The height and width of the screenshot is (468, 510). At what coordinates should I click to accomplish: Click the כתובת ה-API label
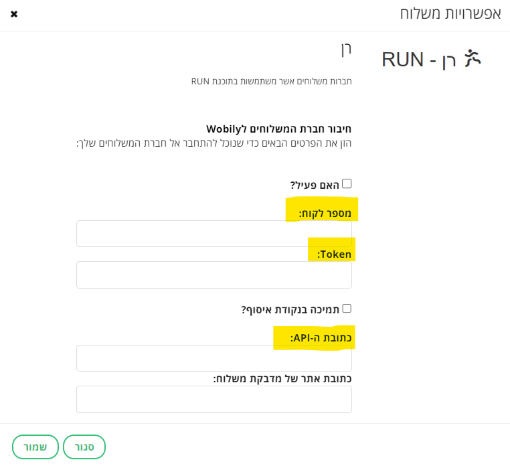[321, 338]
